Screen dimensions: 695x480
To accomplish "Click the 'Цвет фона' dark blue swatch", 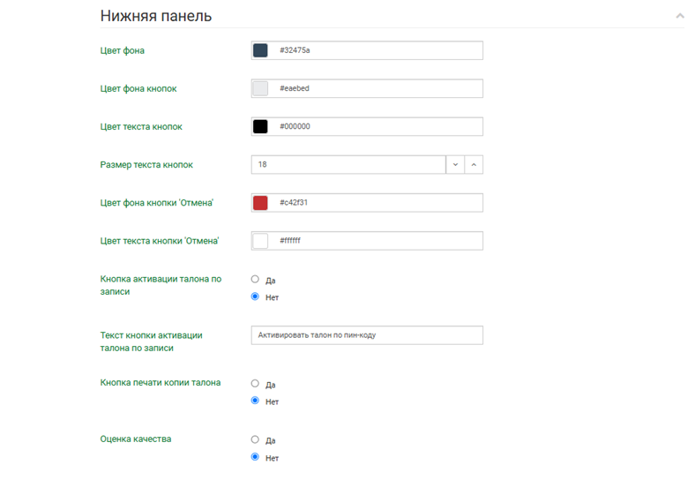I will click(x=260, y=50).
